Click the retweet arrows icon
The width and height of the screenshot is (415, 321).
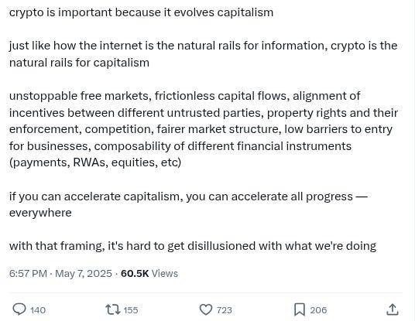tap(113, 309)
